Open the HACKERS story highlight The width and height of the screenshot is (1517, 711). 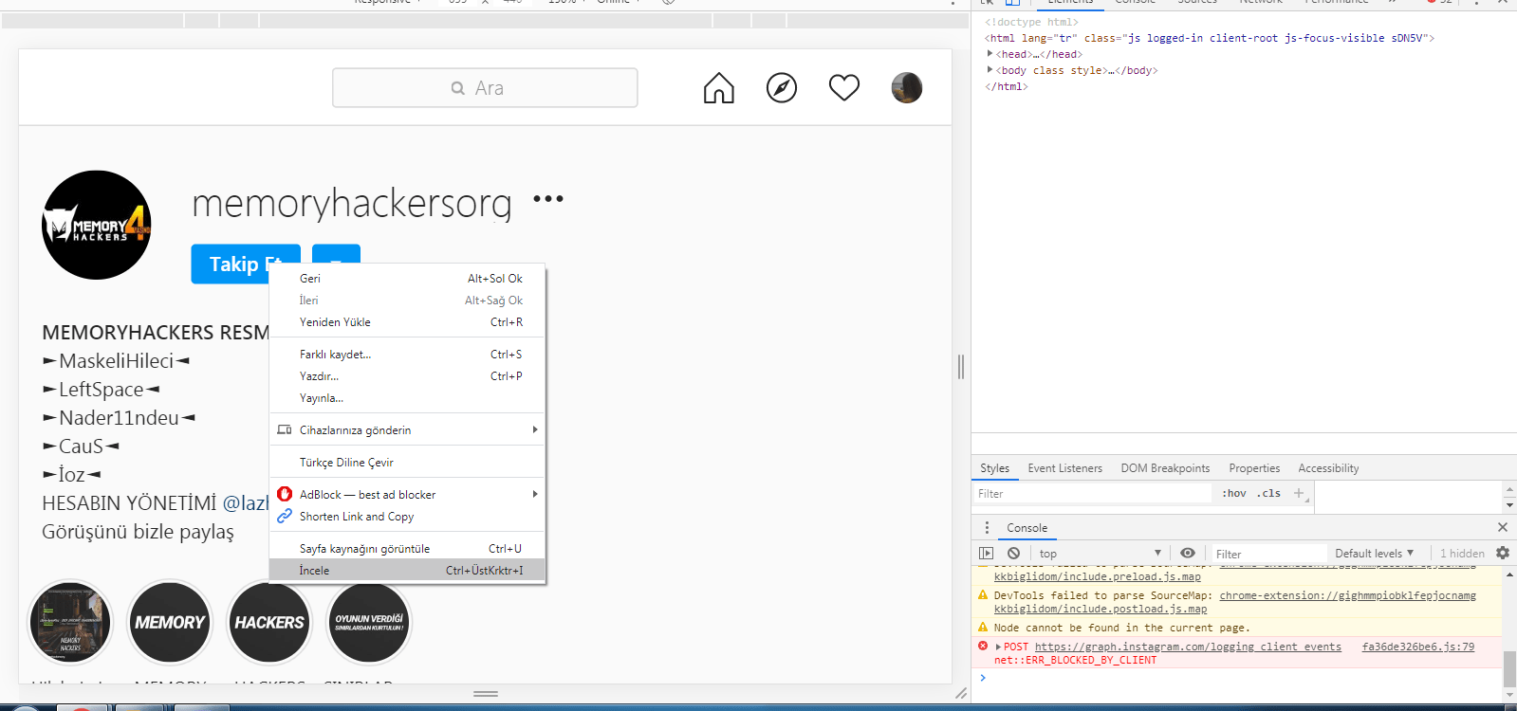point(269,623)
